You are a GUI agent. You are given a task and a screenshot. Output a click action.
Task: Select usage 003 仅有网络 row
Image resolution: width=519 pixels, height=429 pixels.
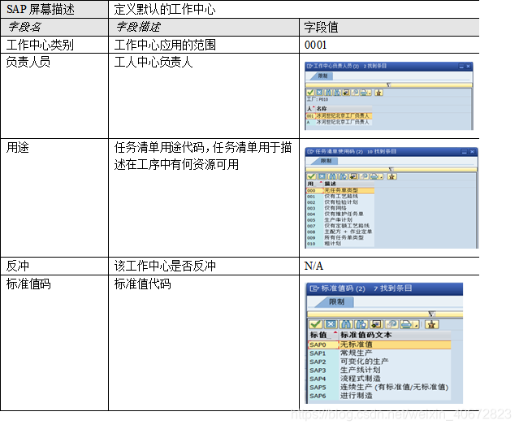[x=340, y=208]
